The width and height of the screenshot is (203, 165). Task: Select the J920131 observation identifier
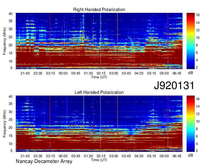pyautogui.click(x=174, y=85)
